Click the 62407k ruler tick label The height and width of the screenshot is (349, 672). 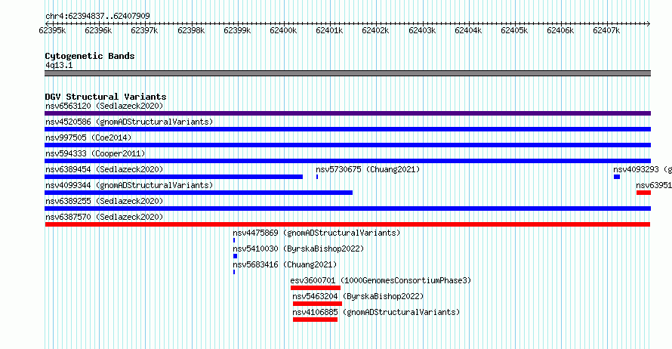point(606,30)
